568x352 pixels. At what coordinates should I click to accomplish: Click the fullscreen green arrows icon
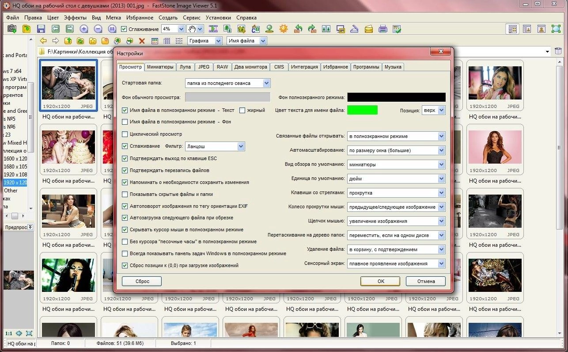(x=556, y=29)
